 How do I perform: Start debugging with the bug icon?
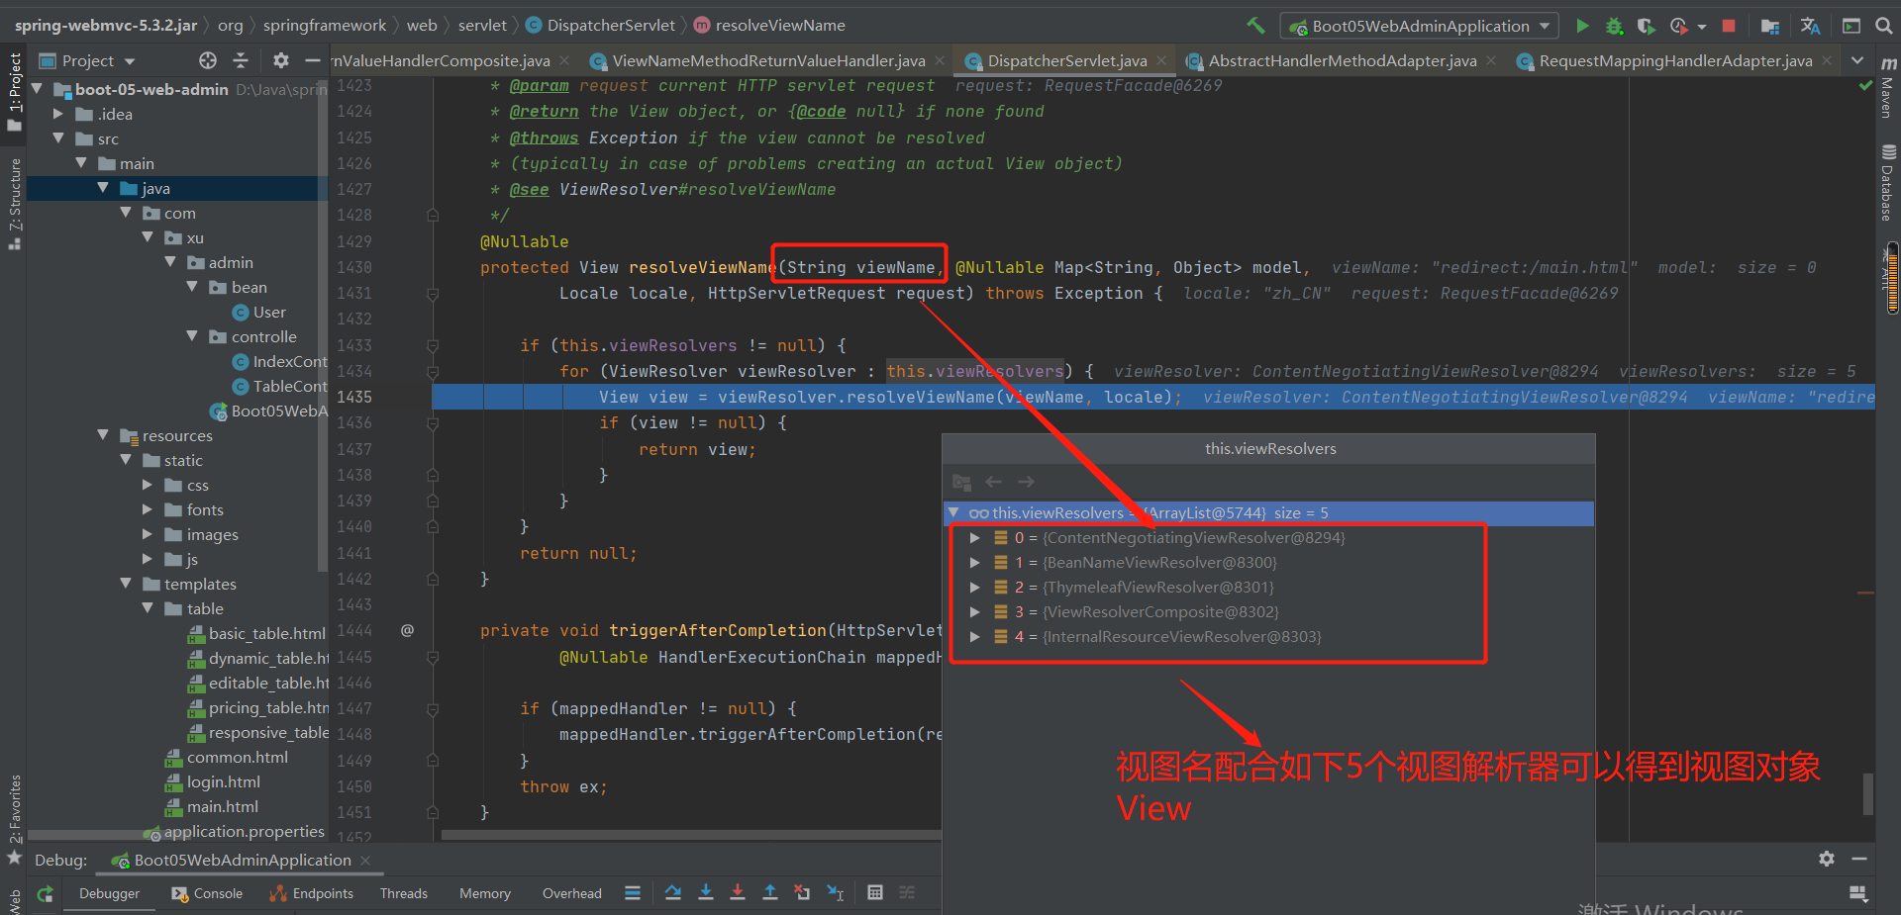pos(1614,26)
